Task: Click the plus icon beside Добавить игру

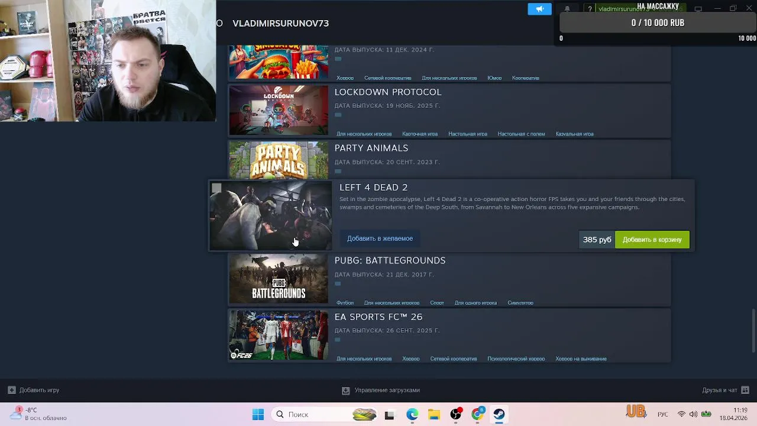Action: [x=11, y=390]
